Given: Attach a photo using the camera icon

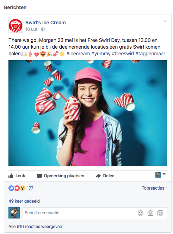Looking at the screenshot, I should pos(150,213).
